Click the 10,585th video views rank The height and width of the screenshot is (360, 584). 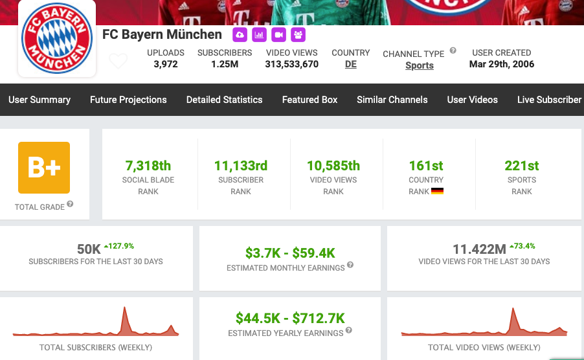333,166
